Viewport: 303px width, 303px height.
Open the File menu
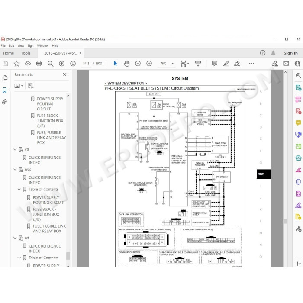click(3, 45)
